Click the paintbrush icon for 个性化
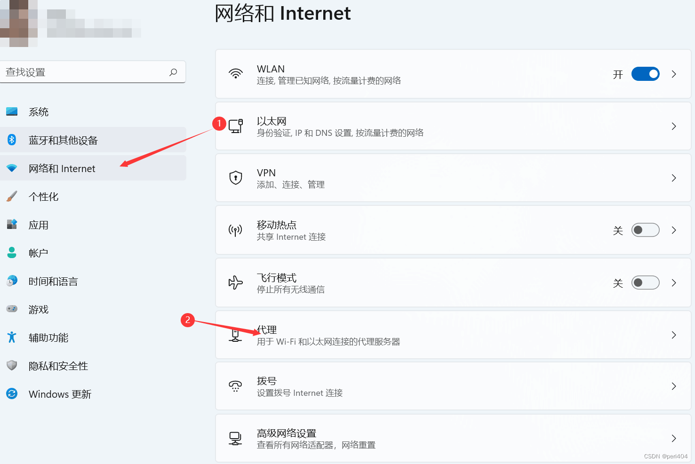The height and width of the screenshot is (464, 695). coord(12,196)
